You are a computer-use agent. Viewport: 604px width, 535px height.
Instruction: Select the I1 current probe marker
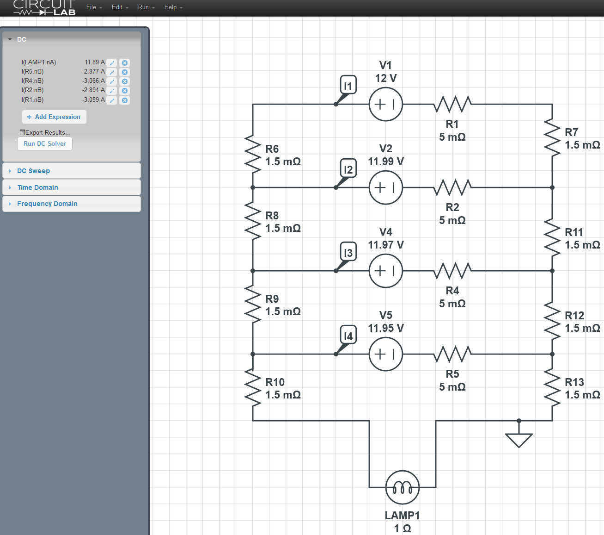[348, 86]
